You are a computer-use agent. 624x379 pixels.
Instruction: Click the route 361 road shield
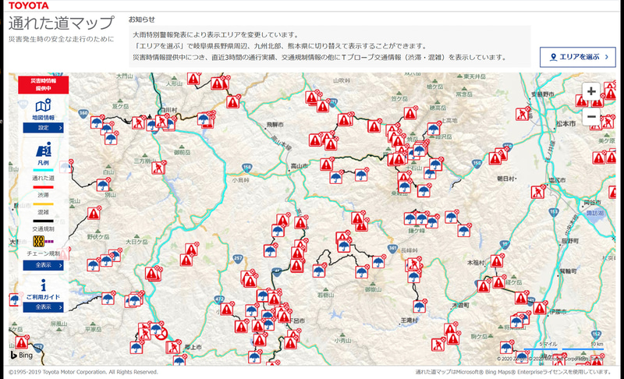coord(392,248)
